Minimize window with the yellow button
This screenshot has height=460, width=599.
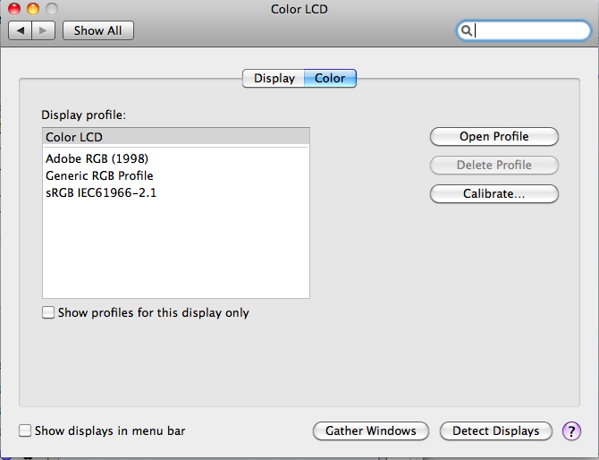tap(33, 9)
